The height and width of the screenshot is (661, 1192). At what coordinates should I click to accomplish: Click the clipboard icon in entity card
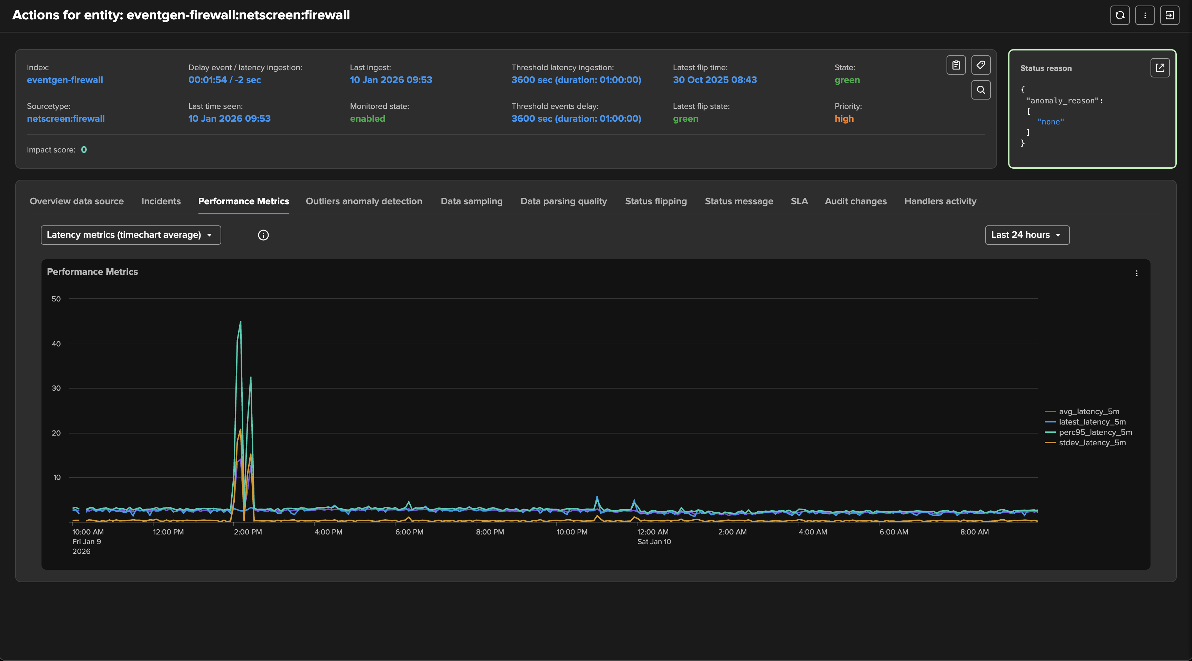point(956,65)
